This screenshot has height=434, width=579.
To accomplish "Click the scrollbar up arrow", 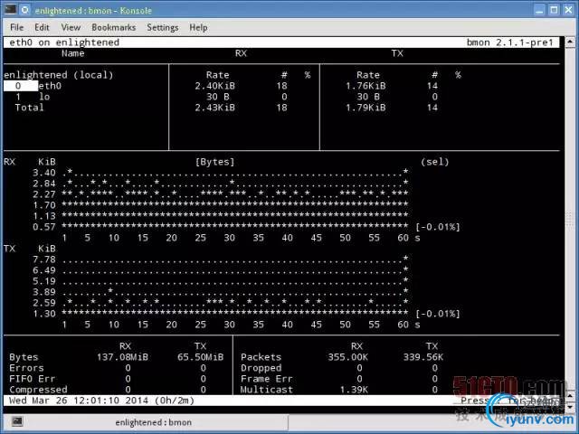I will pyautogui.click(x=570, y=42).
